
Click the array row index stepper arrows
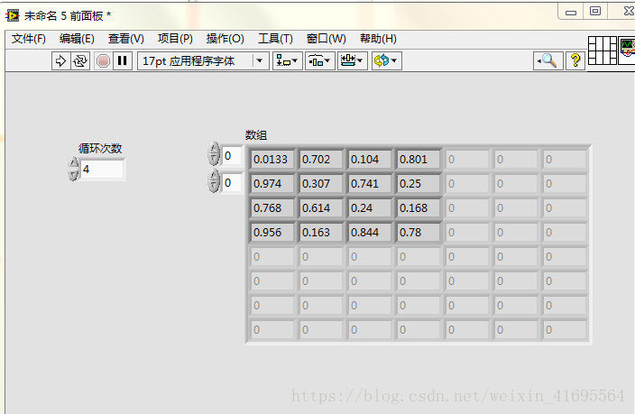point(214,153)
